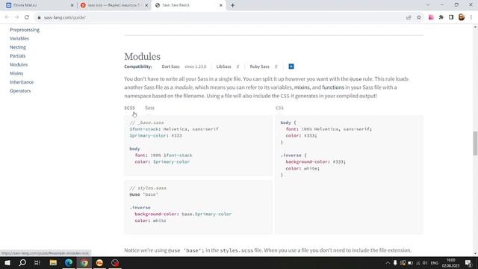
Task: Open the volume tray control
Action: pyautogui.click(x=425, y=263)
